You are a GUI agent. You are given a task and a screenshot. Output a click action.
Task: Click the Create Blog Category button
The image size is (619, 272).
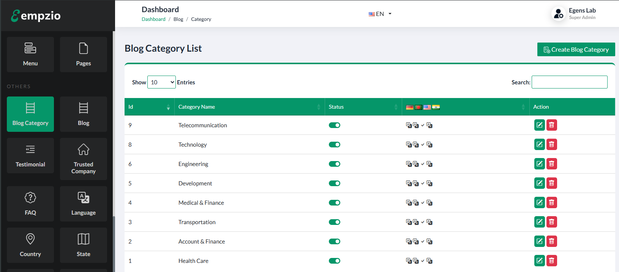576,49
